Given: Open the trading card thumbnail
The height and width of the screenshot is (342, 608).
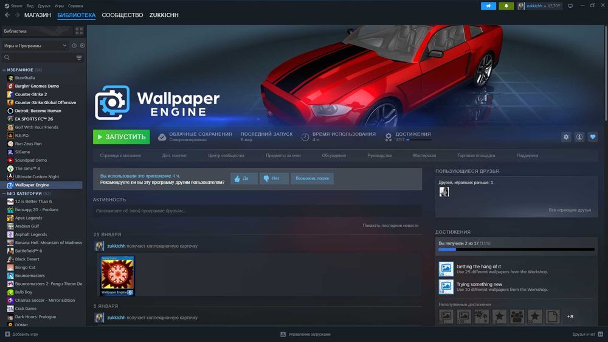Looking at the screenshot, I should coord(117,276).
